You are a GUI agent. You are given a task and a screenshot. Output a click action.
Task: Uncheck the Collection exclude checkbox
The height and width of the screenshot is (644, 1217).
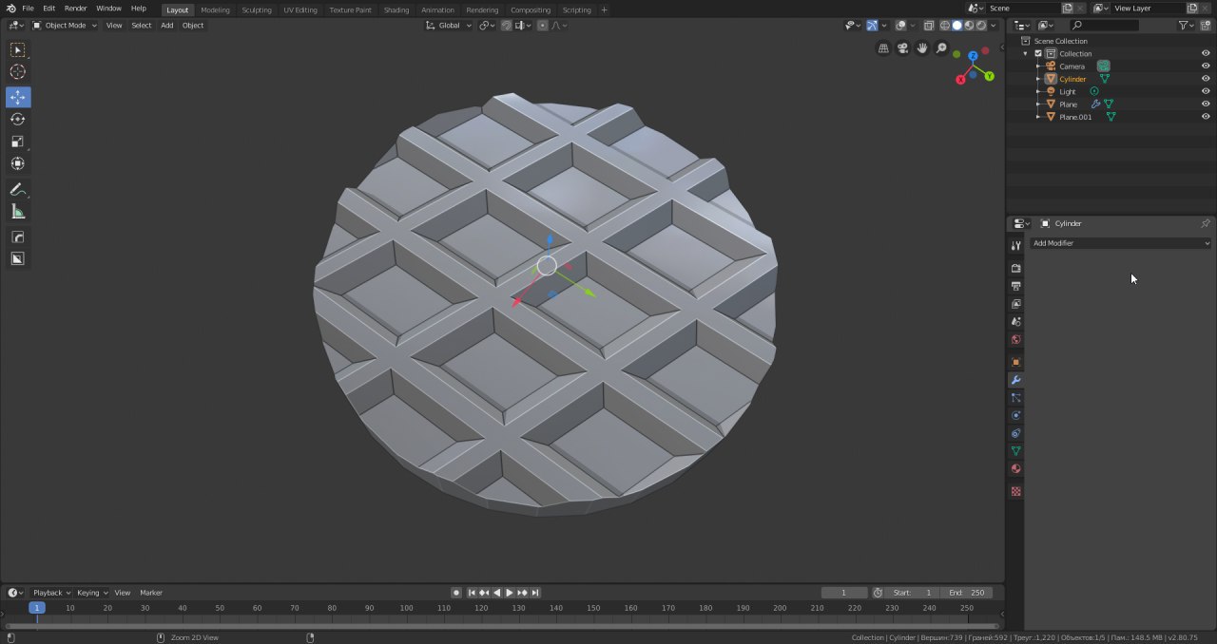(x=1038, y=53)
